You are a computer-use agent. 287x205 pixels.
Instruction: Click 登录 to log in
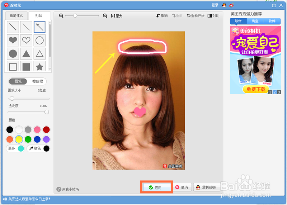215,5
